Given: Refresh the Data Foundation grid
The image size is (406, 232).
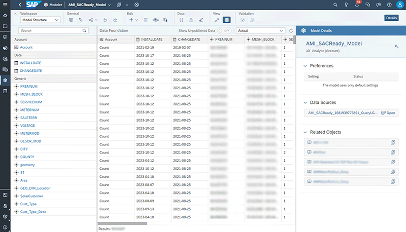Looking at the screenshot, I should pos(291,31).
